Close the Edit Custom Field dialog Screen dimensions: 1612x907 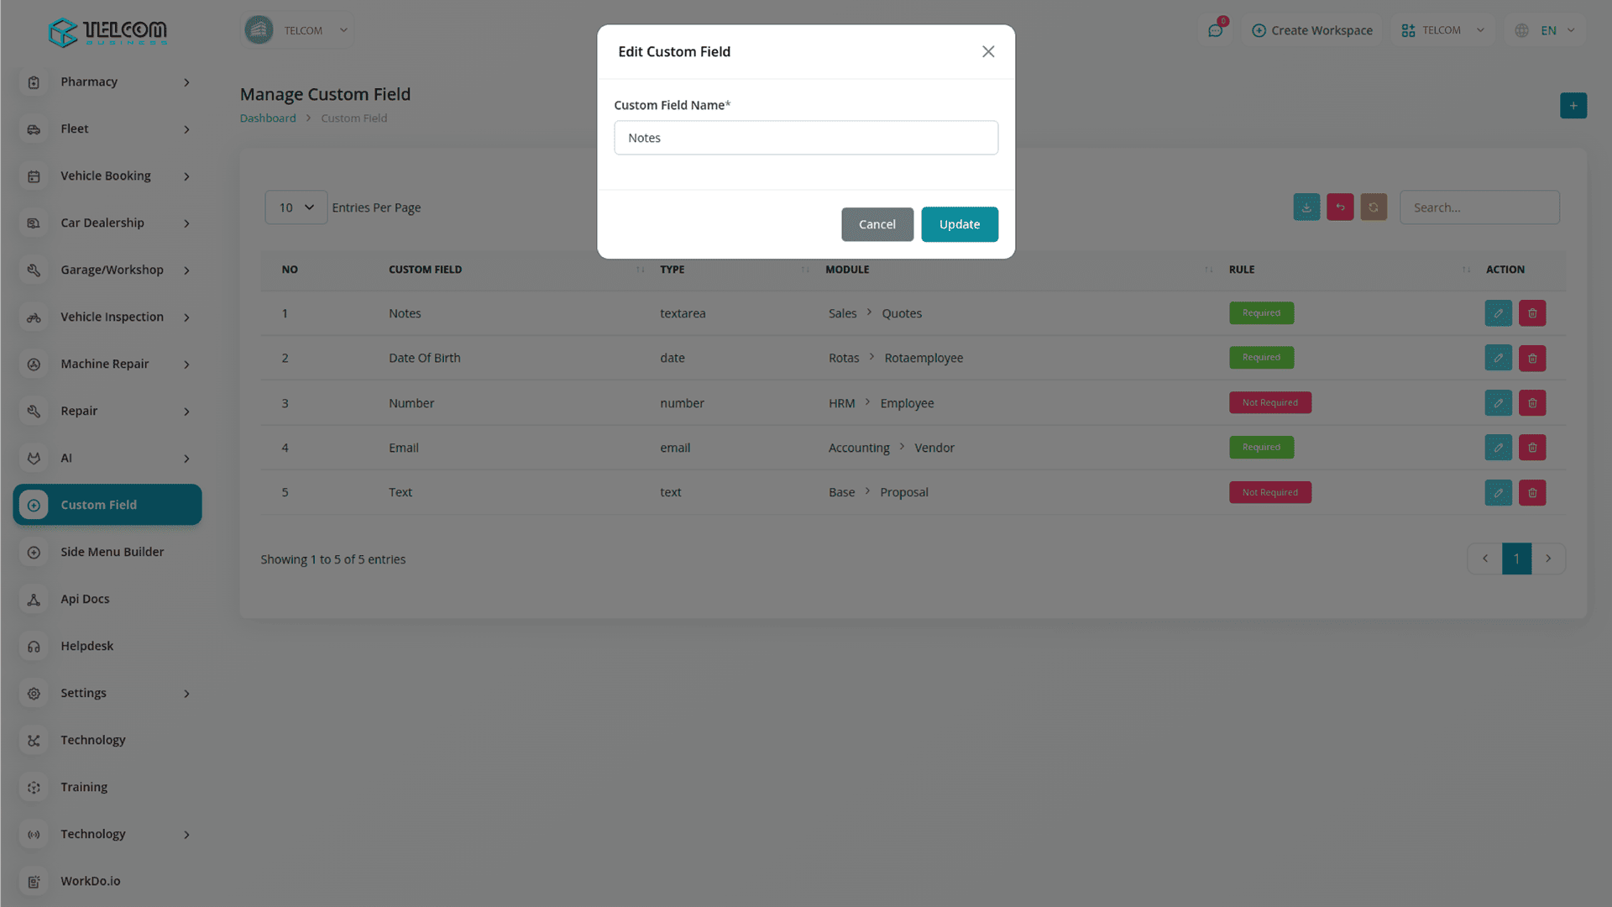point(988,52)
